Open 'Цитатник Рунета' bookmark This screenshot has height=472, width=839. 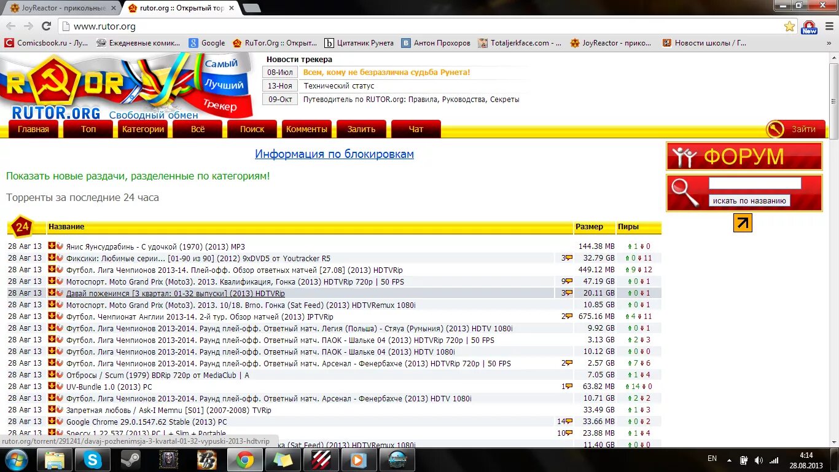point(359,43)
